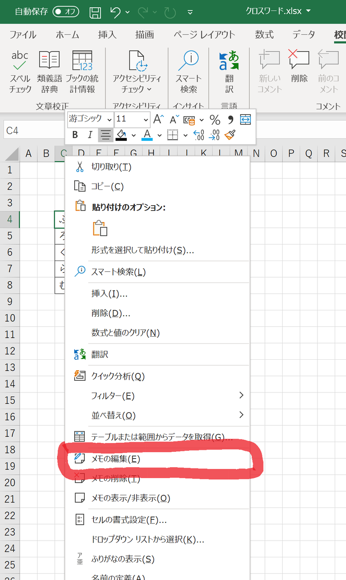The image size is (346, 580).
Task: Click the increase decimal icon
Action: (x=198, y=135)
